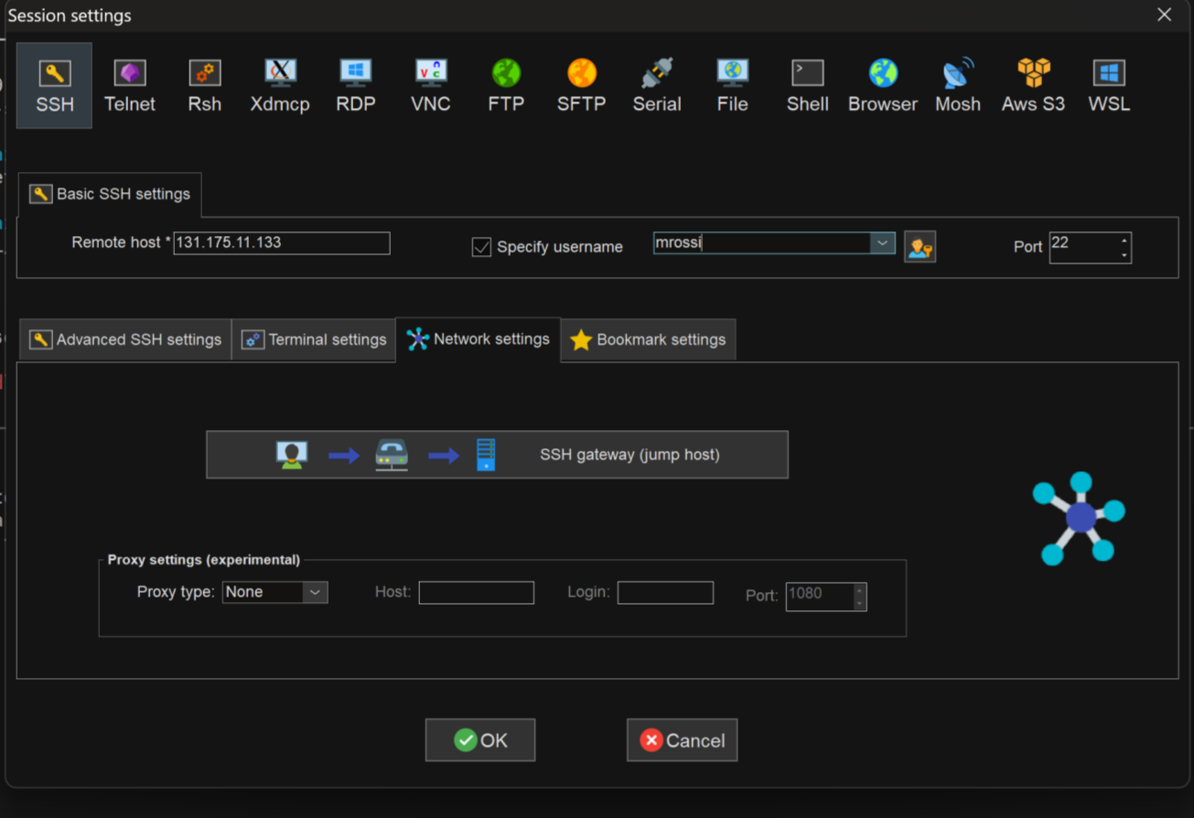1194x818 pixels.
Task: Click the SSH Port field showing 22
Action: [1083, 247]
